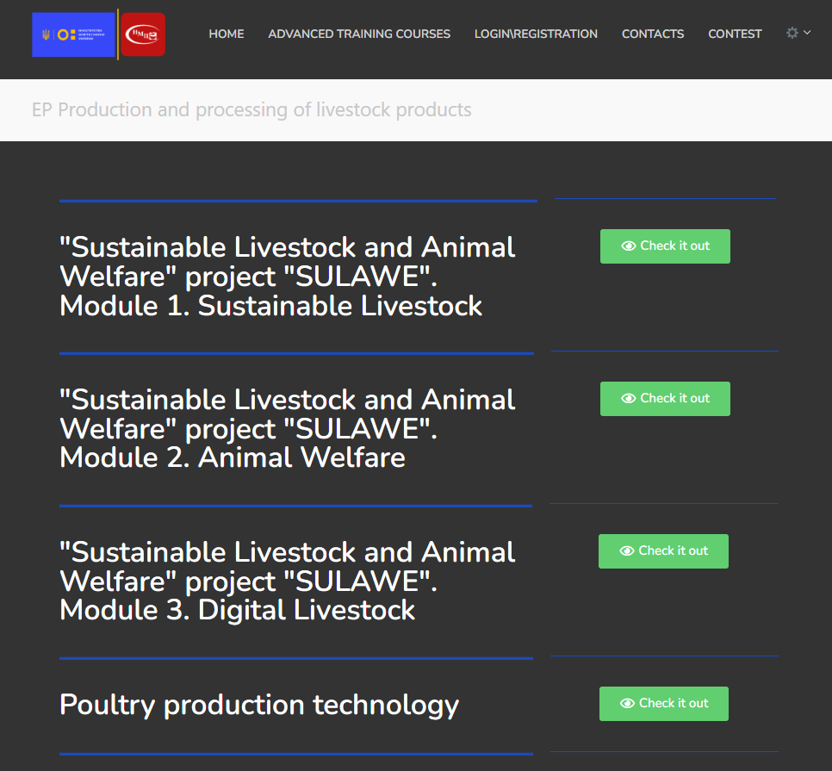Navigate to CONTACTS in the top menu

coord(653,34)
